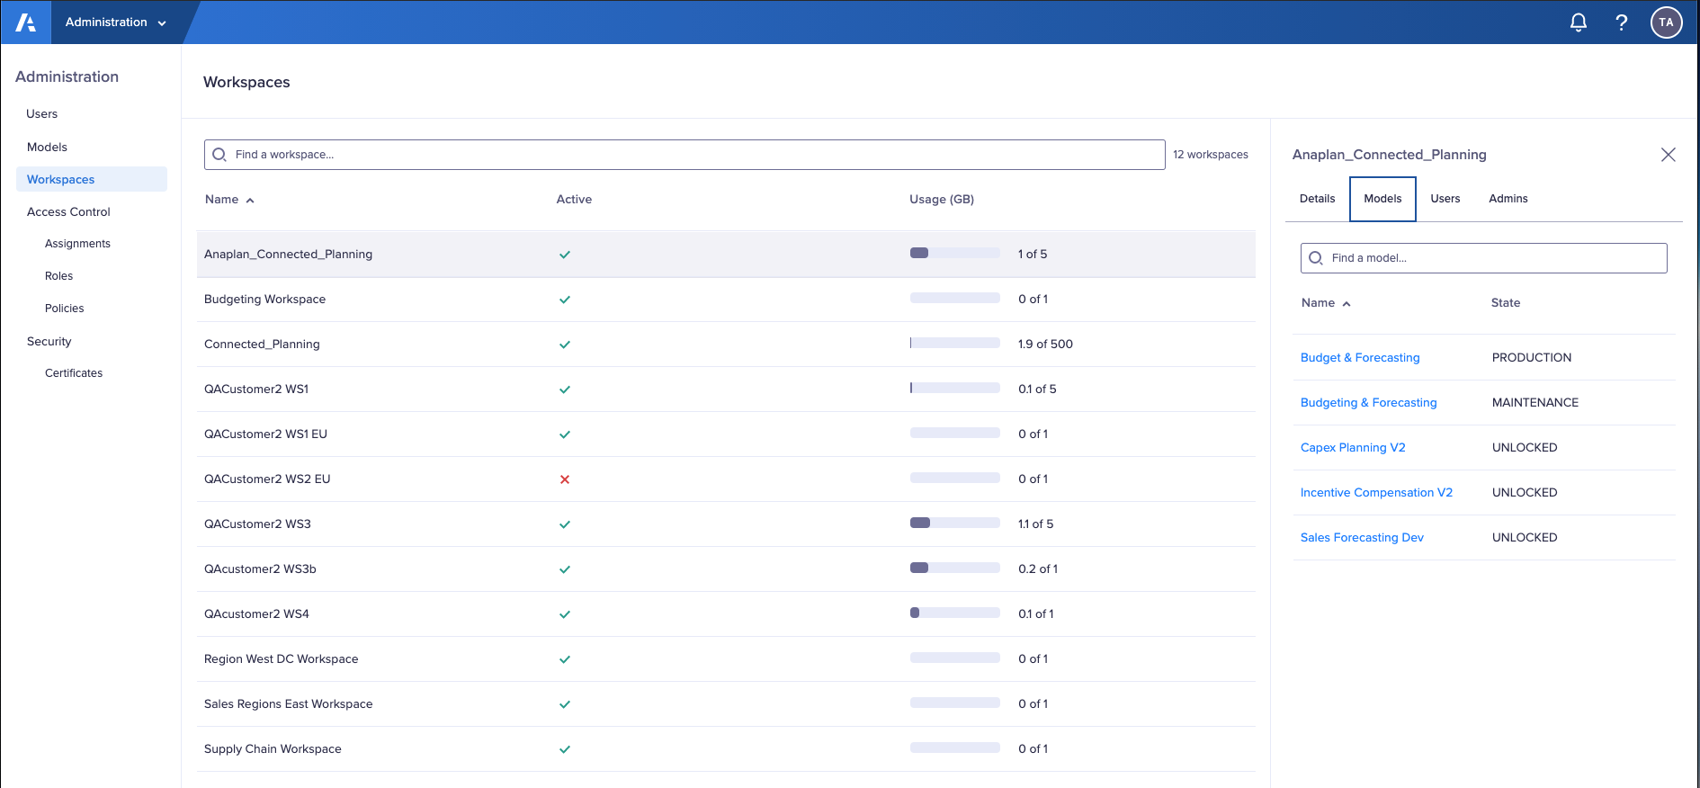Click active checkmark for QAcustomer2 WS3b
The width and height of the screenshot is (1700, 788).
565,569
